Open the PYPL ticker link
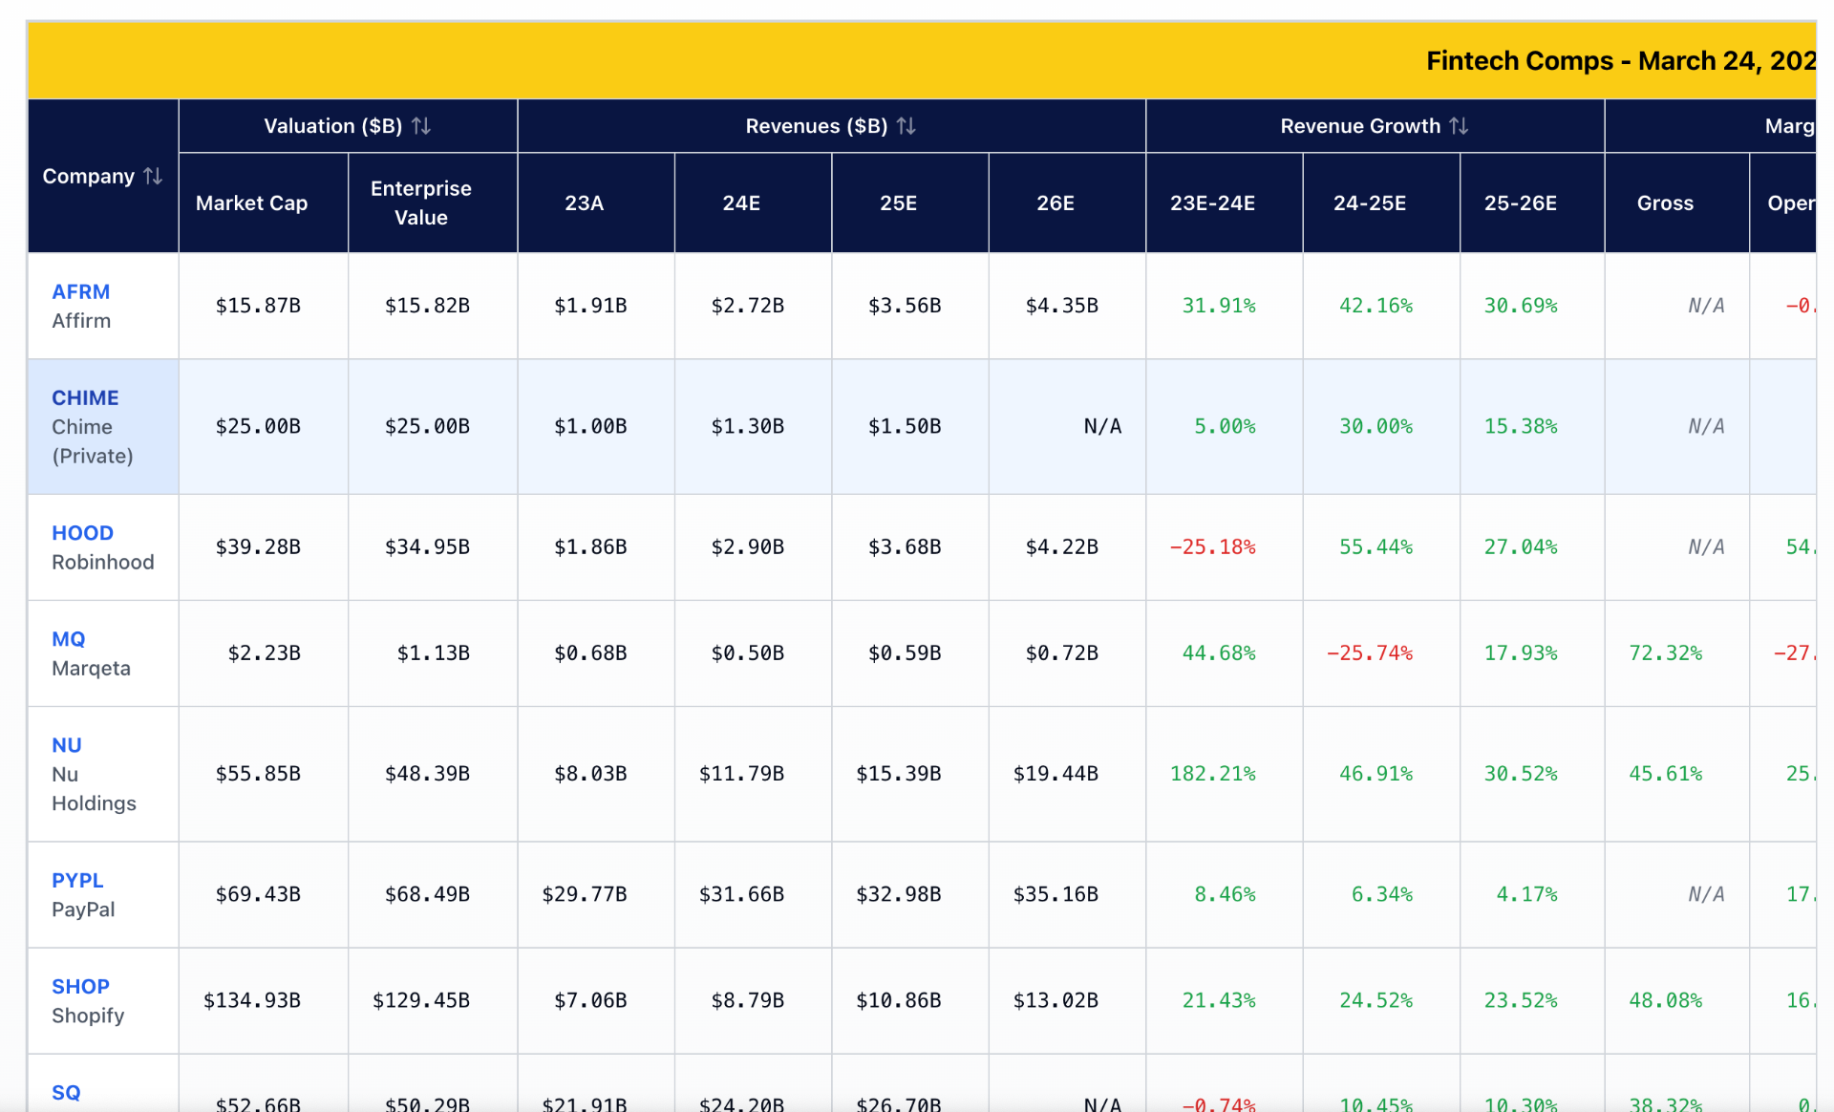 [77, 880]
